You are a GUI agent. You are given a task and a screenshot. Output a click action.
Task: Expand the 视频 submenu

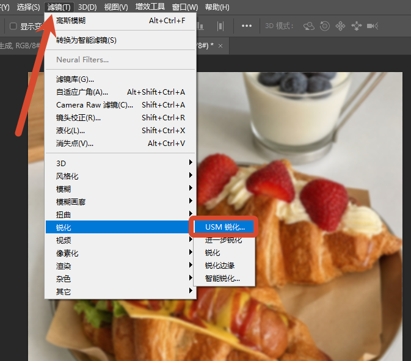(120, 240)
